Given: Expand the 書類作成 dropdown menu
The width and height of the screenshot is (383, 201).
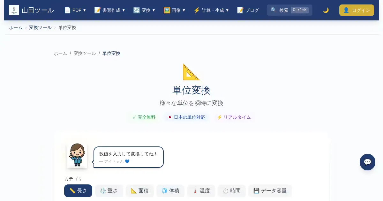Looking at the screenshot, I should (x=110, y=10).
